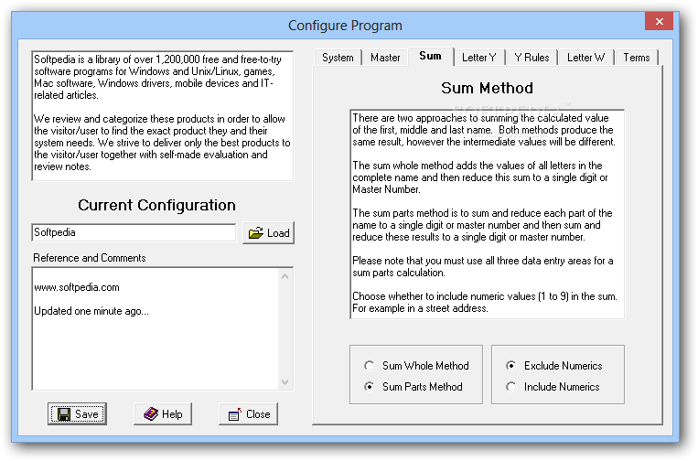Click the open folder icon on Load
The image size is (698, 461).
pos(256,232)
